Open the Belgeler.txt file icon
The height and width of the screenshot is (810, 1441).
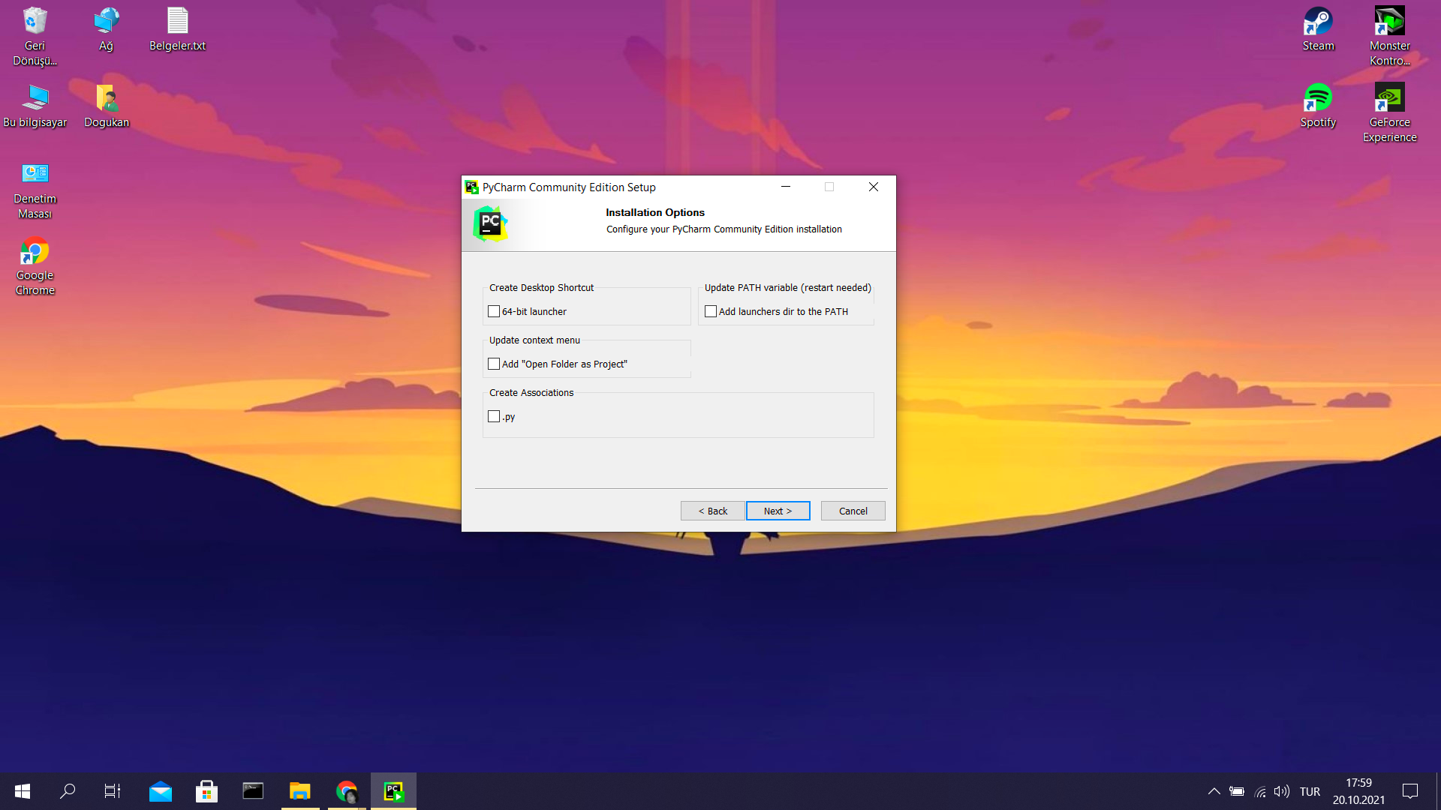point(177,28)
